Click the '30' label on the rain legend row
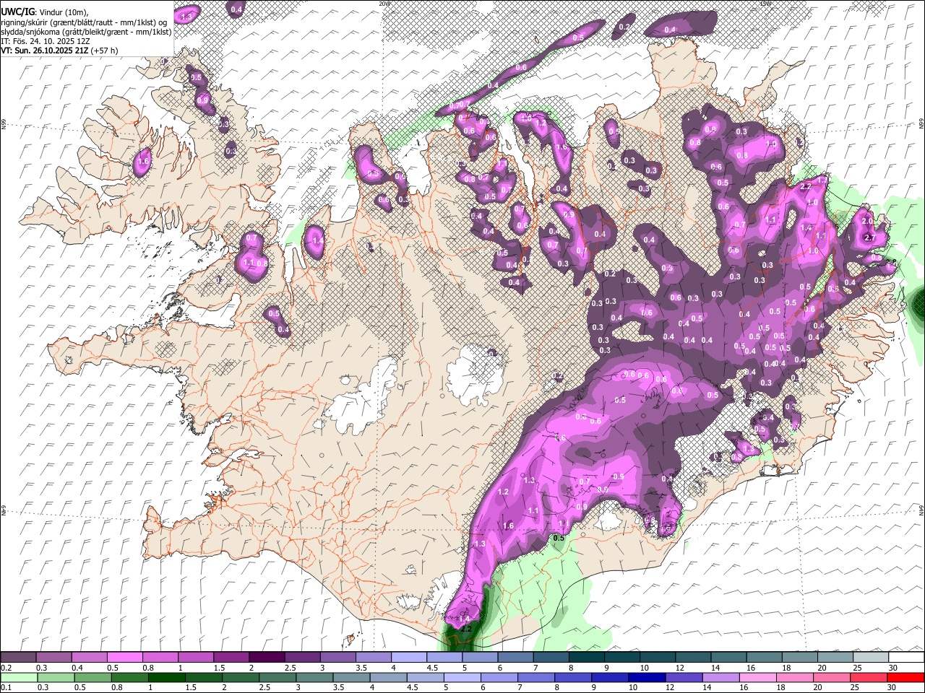This screenshot has height=693, width=925. [893, 687]
